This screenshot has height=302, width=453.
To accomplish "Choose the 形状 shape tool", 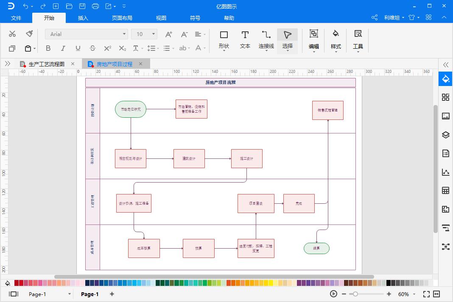I will tap(224, 40).
